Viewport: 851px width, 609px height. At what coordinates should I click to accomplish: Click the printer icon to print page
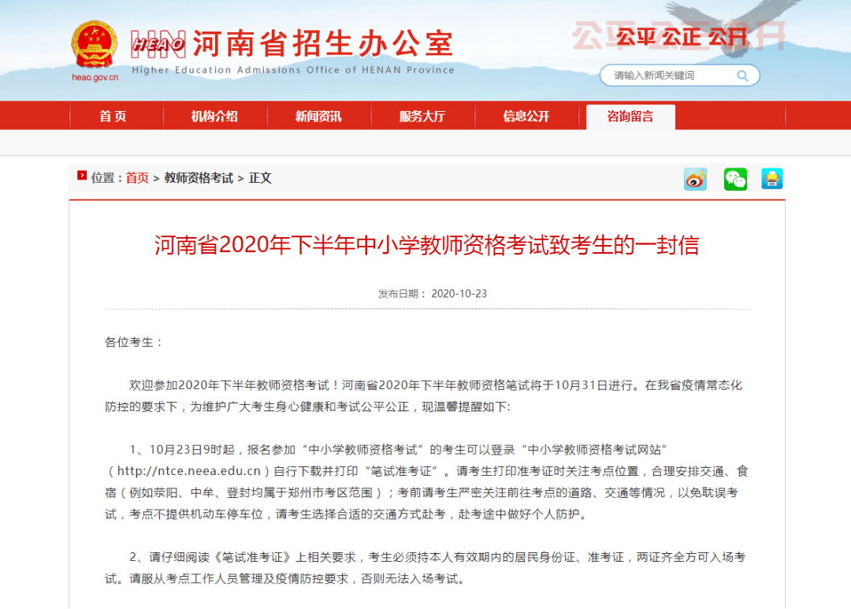771,179
